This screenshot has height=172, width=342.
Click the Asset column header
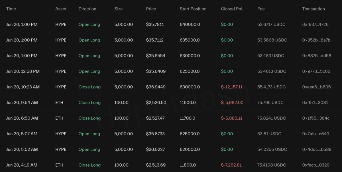coord(61,9)
